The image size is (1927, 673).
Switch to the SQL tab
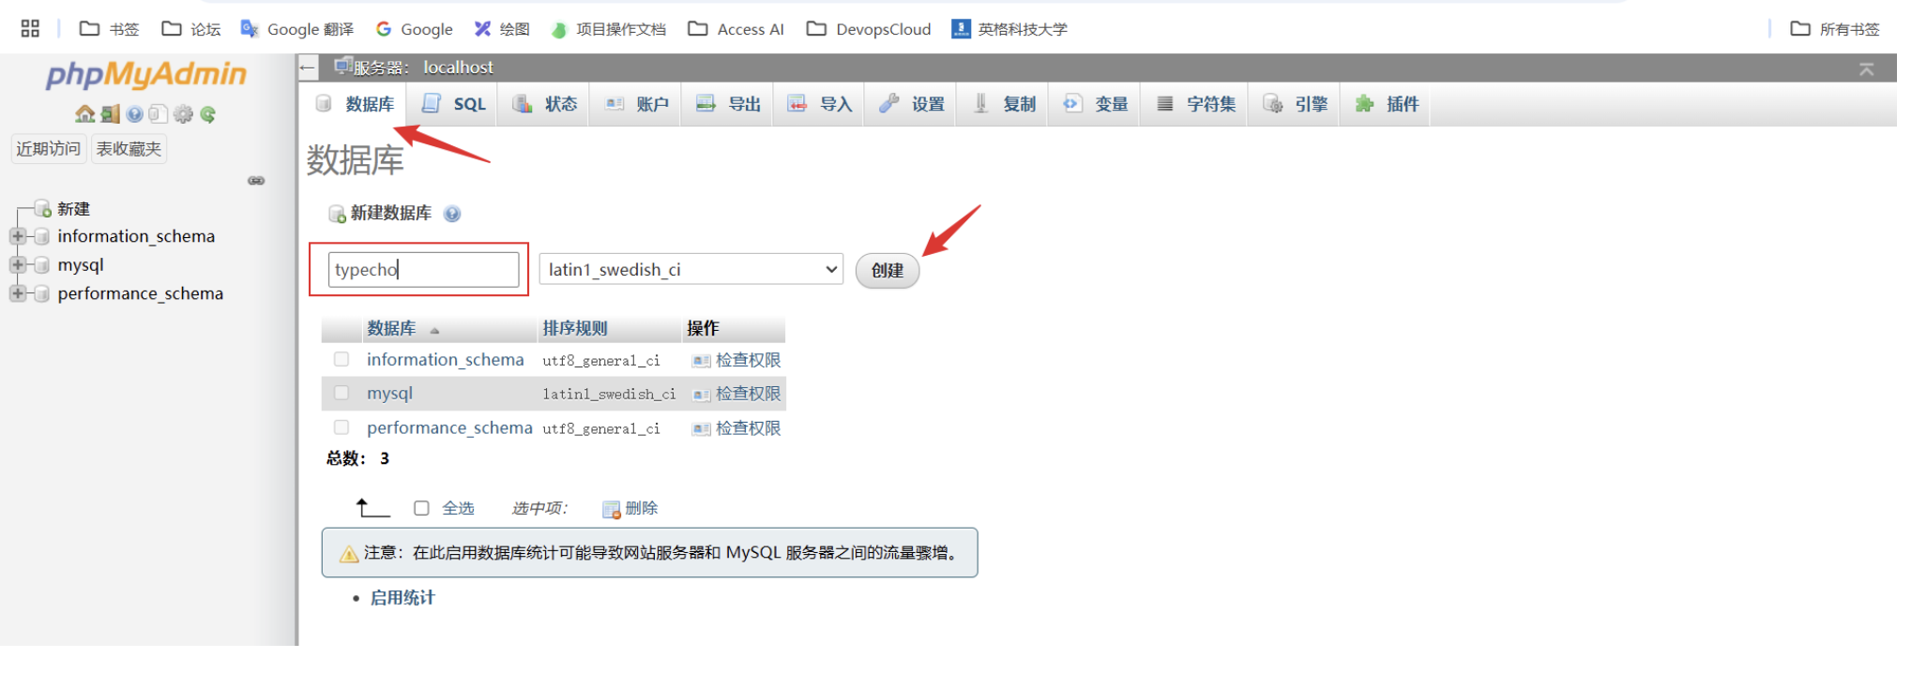tap(454, 104)
